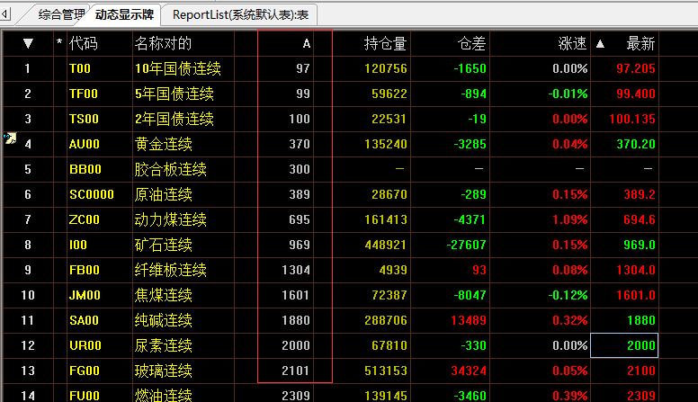Select code SA00
The image size is (698, 402).
[x=85, y=320]
